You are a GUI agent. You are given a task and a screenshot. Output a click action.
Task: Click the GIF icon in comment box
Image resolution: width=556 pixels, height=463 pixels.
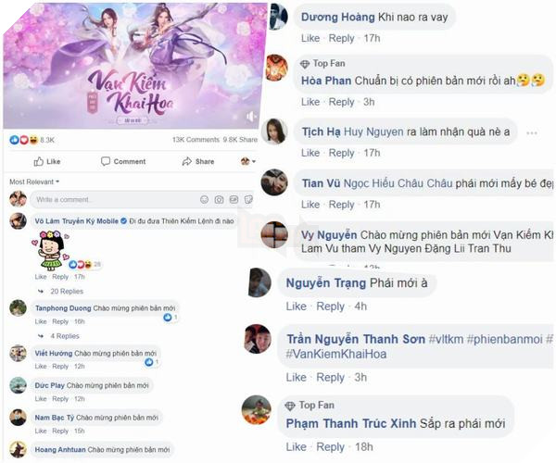234,200
